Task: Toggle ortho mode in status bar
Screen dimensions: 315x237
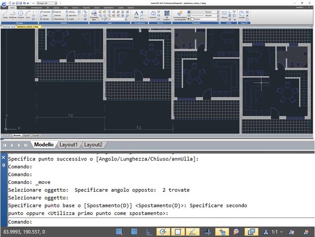Action: 148,232
